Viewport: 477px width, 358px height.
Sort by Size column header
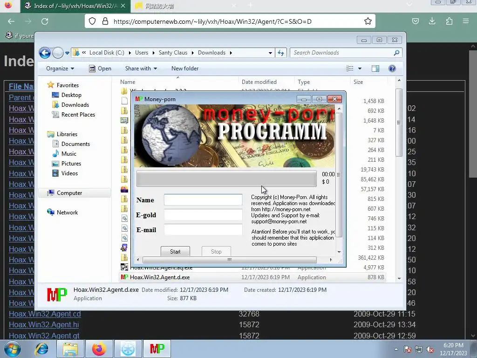tap(358, 82)
